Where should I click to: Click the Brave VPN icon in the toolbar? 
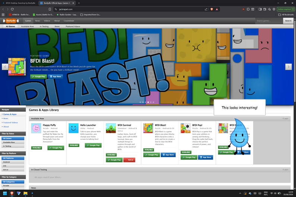click(x=274, y=9)
